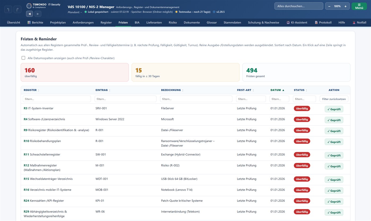The height and width of the screenshot is (221, 371).
Task: Go forward with the right triangle button
Action: (x=38, y=14)
